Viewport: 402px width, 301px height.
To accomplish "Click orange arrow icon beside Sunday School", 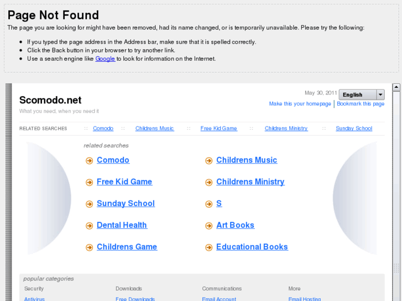I will [x=89, y=204].
